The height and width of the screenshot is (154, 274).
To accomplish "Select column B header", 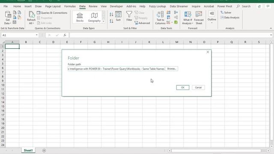I will coord(26,42).
